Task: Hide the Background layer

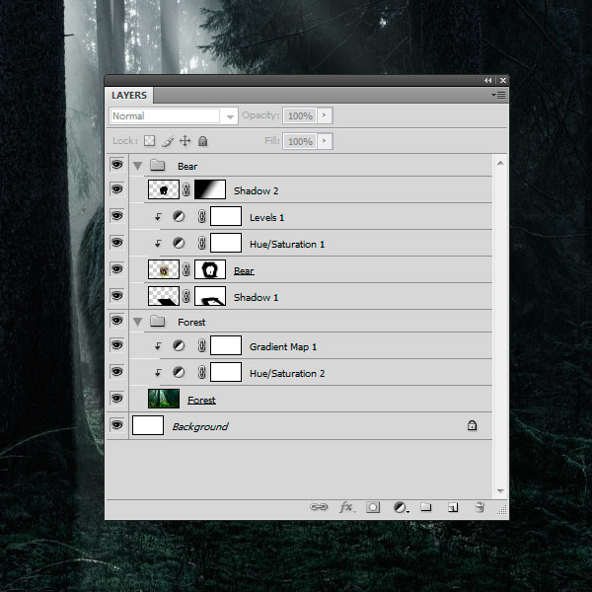Action: click(117, 425)
